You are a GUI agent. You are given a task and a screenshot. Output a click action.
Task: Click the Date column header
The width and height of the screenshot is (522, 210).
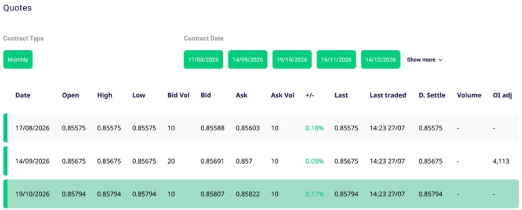pos(23,95)
